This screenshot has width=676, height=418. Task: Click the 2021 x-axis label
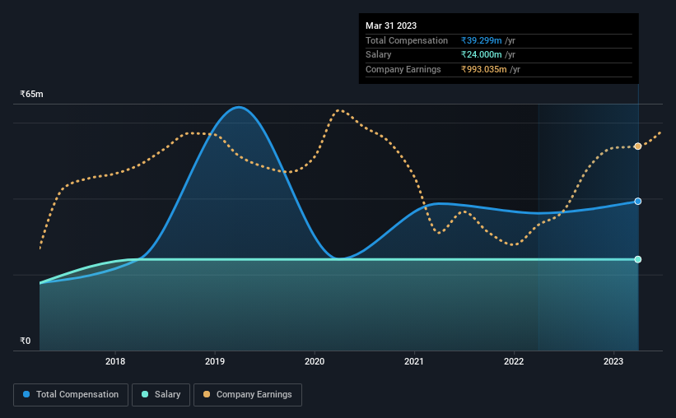414,361
